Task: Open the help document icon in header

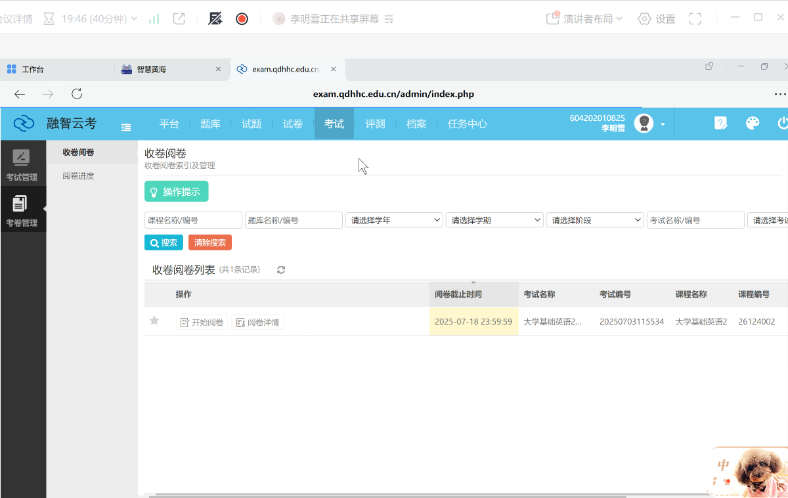Action: point(720,124)
